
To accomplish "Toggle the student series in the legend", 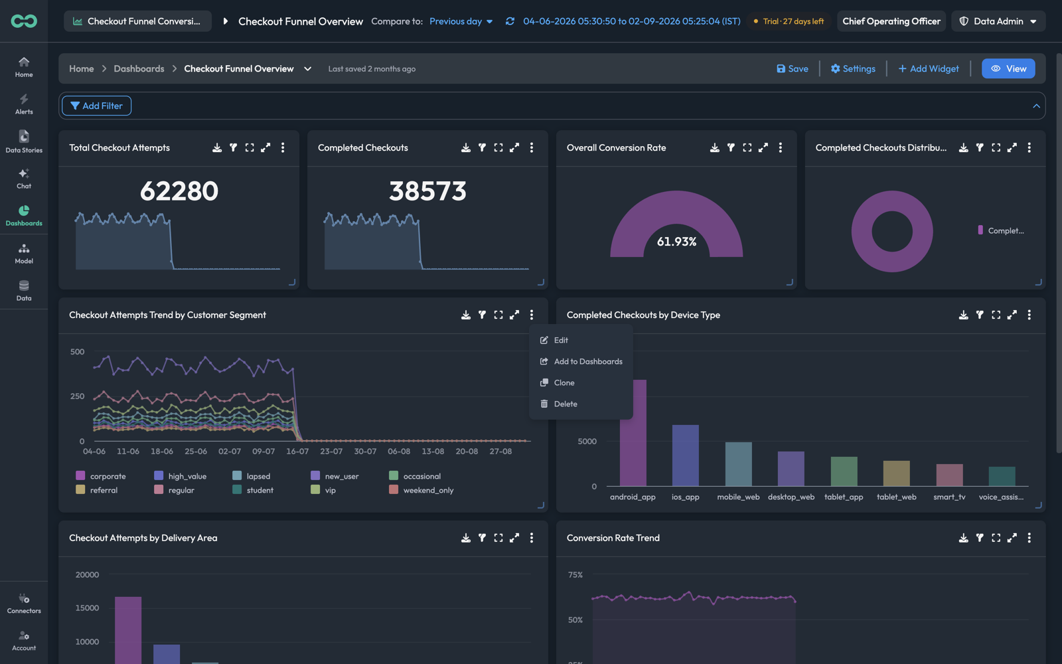I will [x=253, y=490].
